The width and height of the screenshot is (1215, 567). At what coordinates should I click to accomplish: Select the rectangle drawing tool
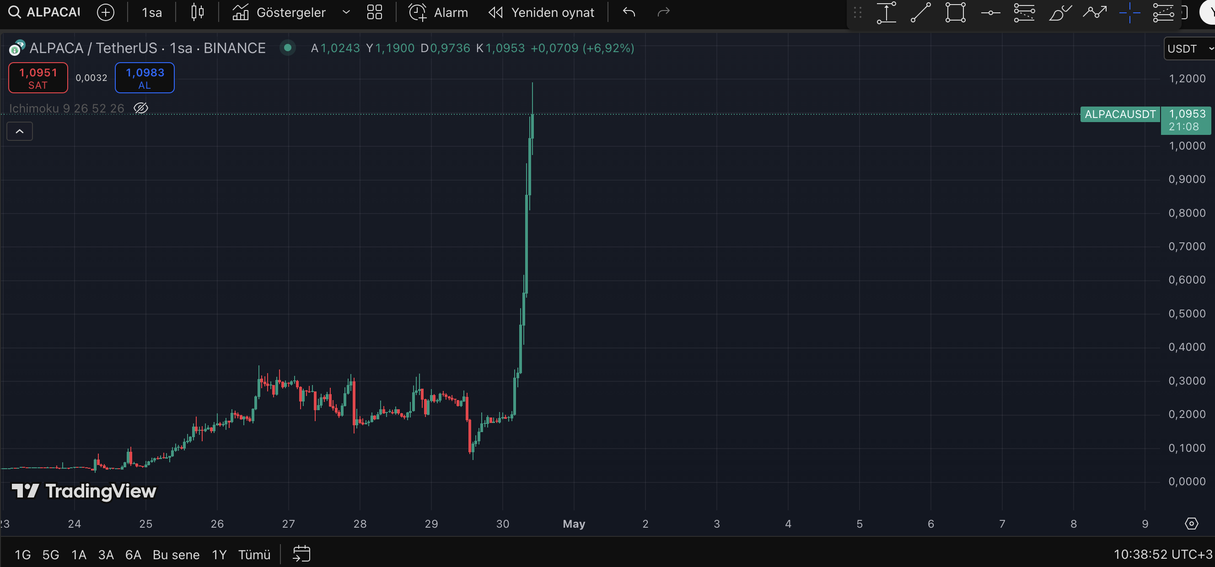956,13
